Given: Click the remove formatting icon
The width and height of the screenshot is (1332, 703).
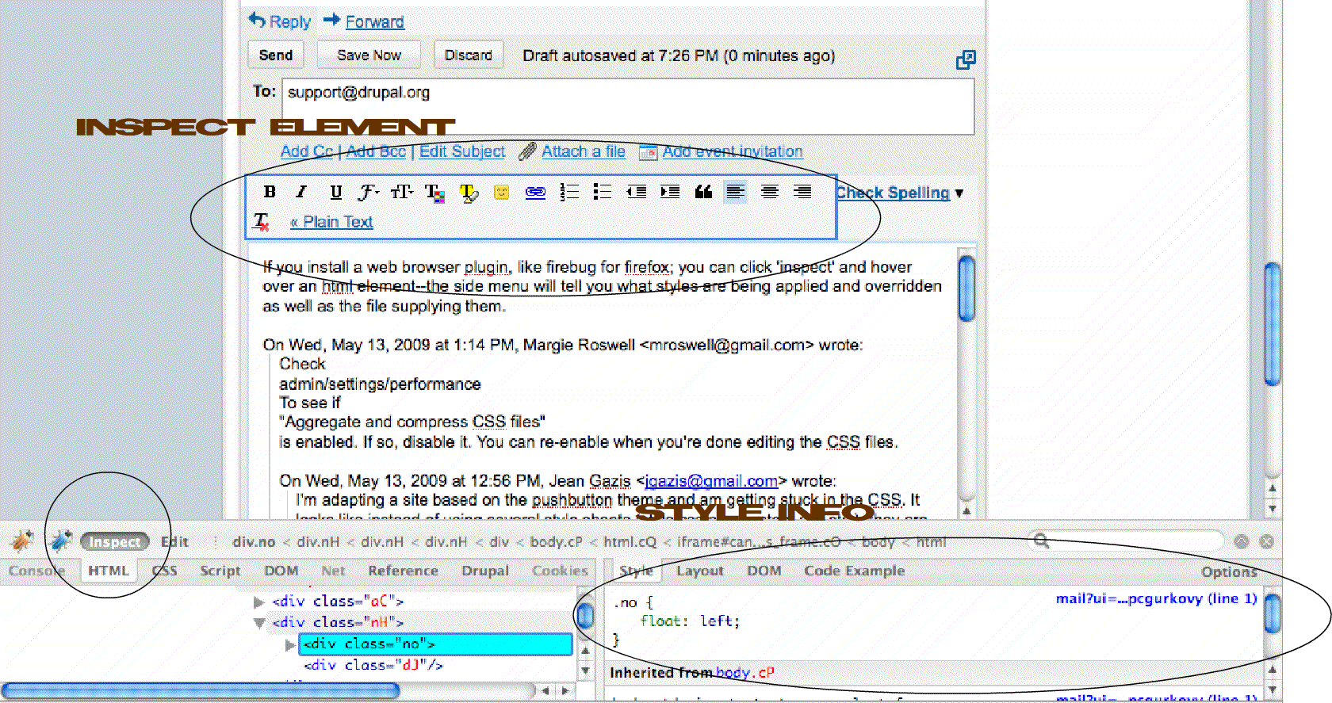Looking at the screenshot, I should coord(261,222).
